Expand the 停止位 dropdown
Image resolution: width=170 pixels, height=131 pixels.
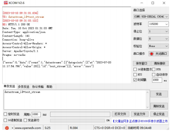pyautogui.click(x=158, y=32)
